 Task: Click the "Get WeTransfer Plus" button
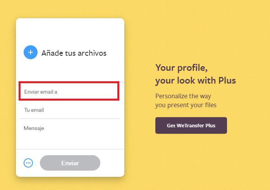click(191, 126)
